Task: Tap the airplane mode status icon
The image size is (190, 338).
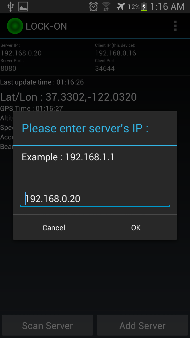Action: (121, 6)
